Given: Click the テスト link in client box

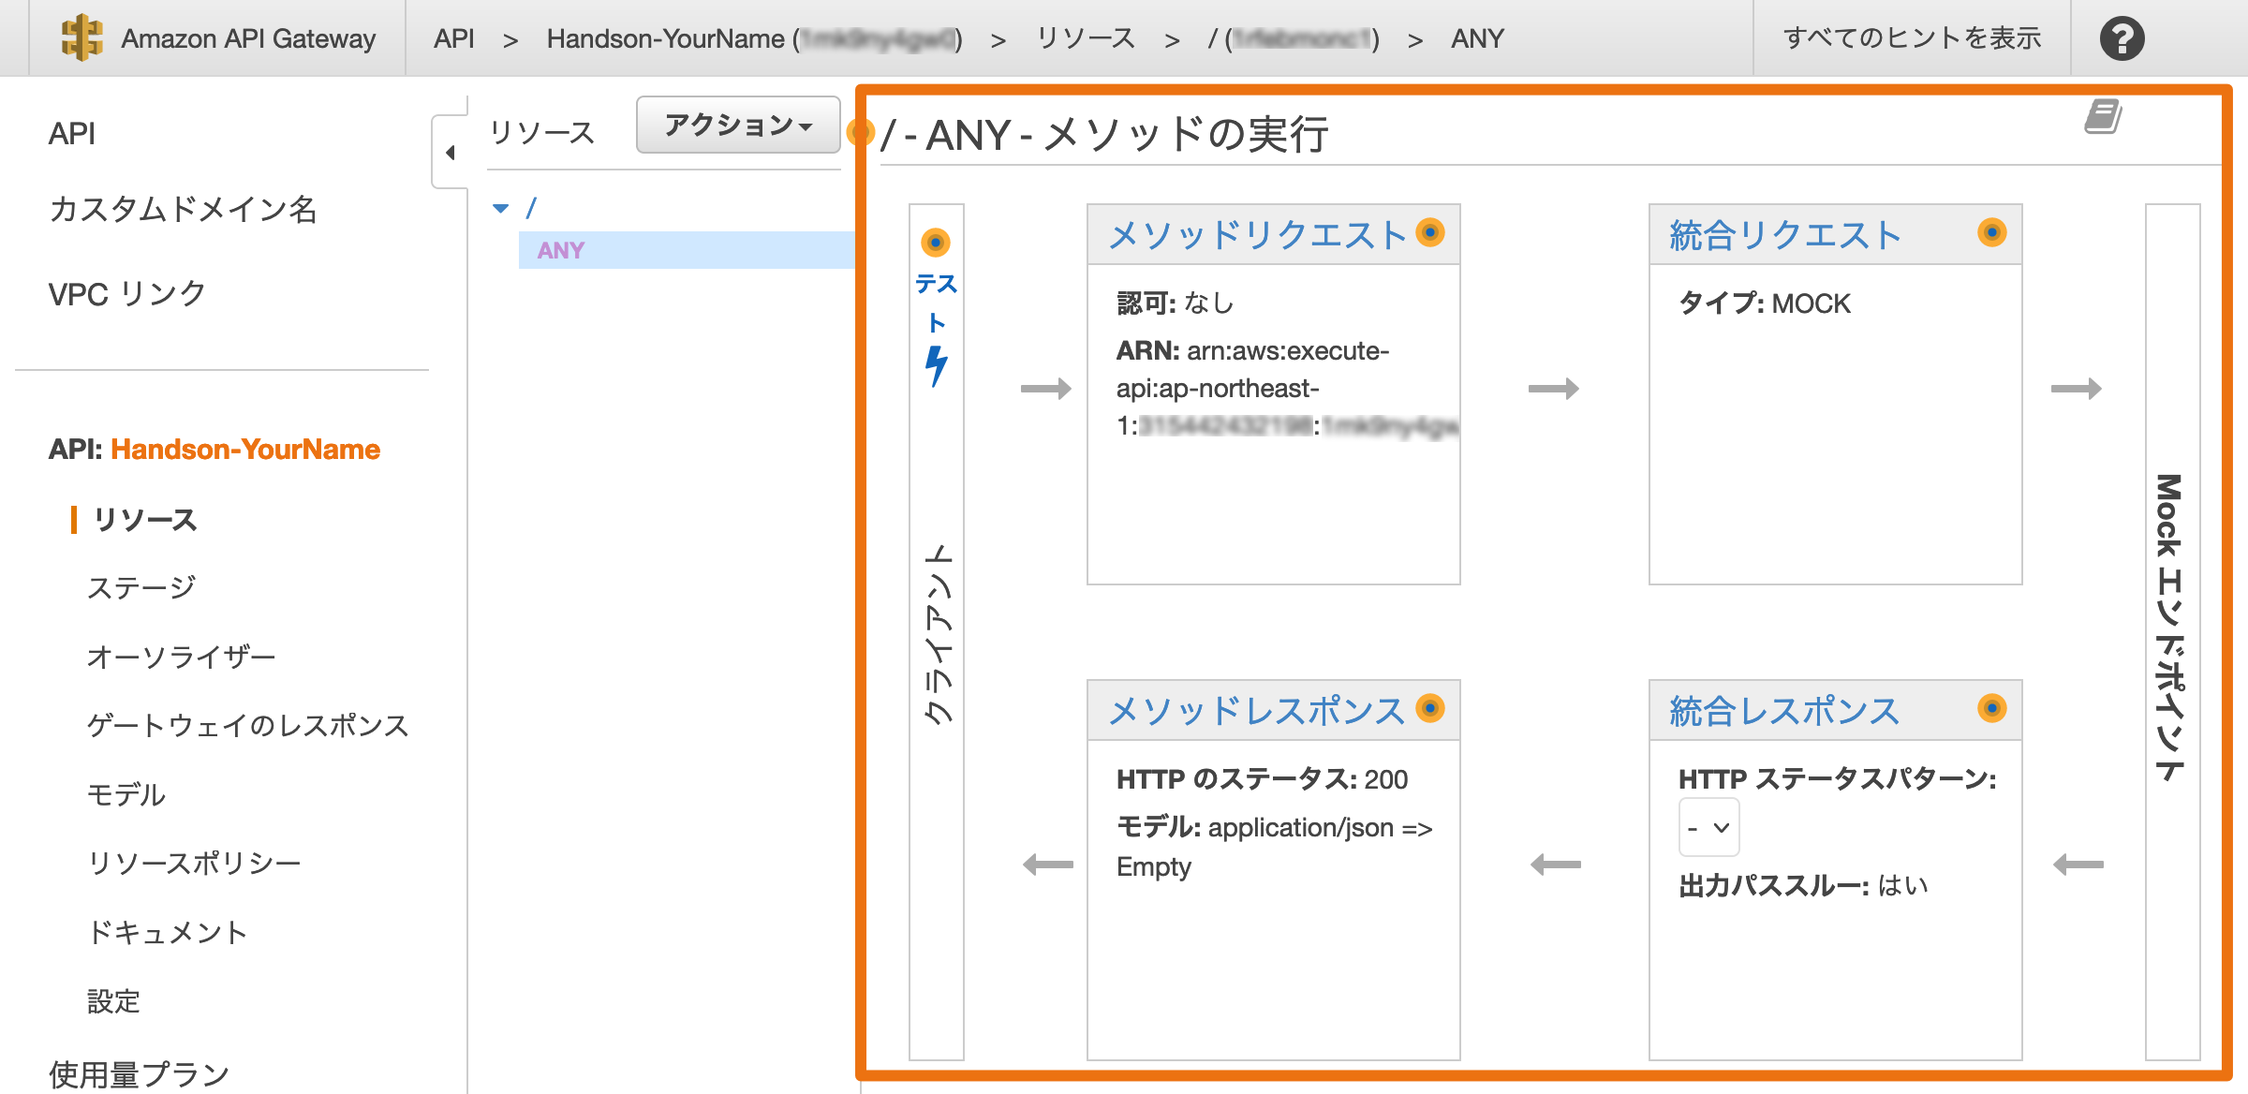Looking at the screenshot, I should click(936, 303).
